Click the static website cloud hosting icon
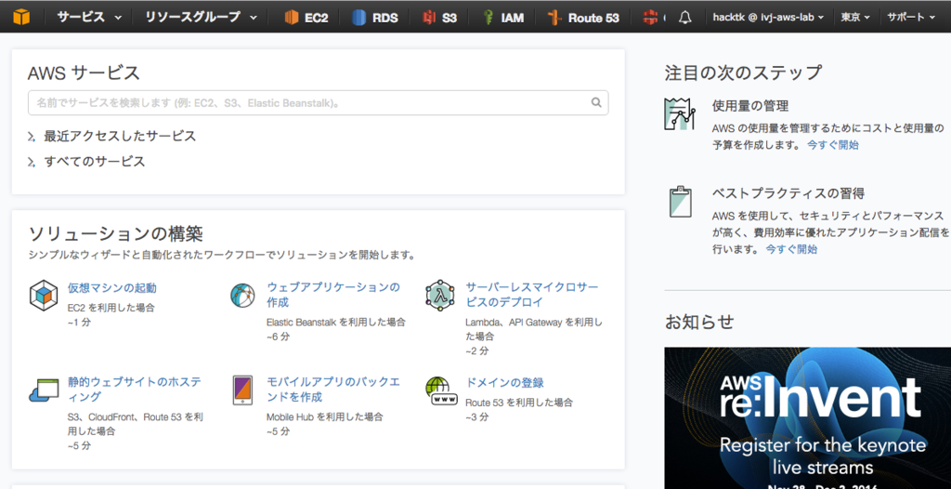Screen dimensions: 951x489 coord(43,390)
